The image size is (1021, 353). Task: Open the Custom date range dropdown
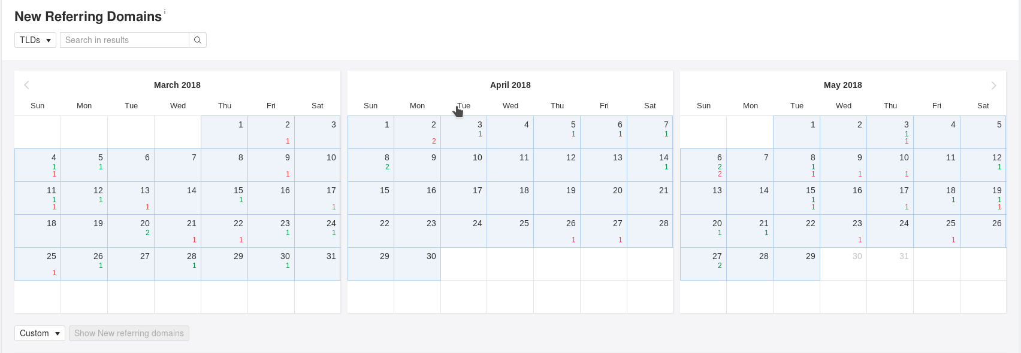point(40,333)
